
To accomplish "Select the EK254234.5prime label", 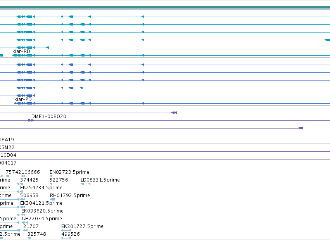I will (41, 188).
